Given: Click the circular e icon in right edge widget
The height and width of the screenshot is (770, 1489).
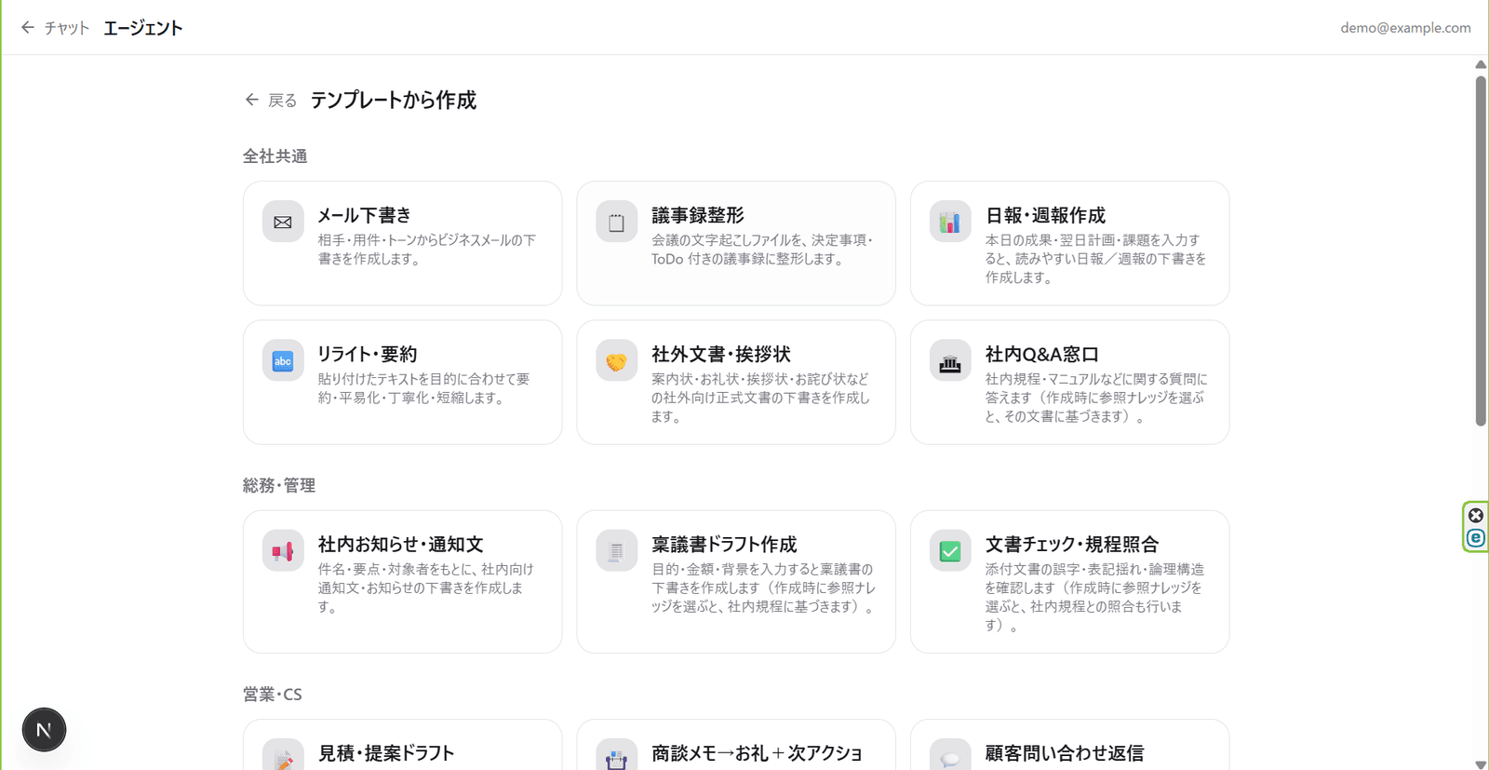Looking at the screenshot, I should click(1476, 538).
